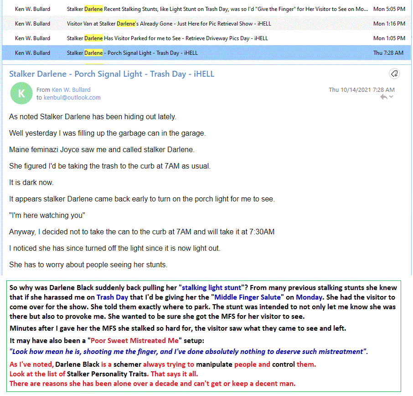
Task: Click the "stalking light stunt" blue text
Action: [212, 288]
